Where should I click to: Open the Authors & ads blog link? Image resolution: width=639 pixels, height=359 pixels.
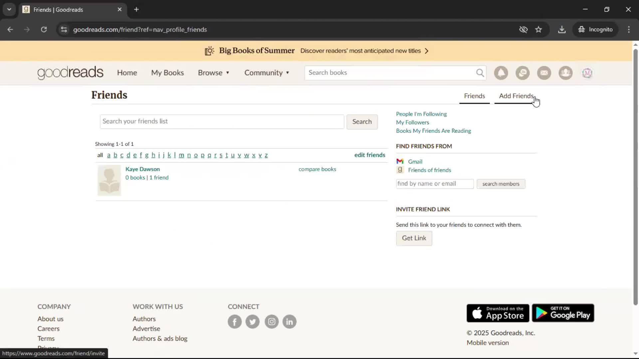(x=160, y=338)
